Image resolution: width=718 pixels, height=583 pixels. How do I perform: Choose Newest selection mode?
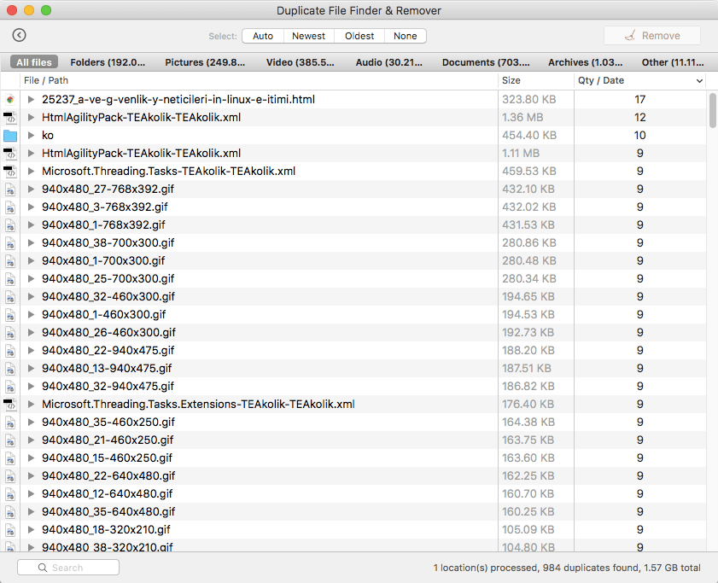pyautogui.click(x=309, y=36)
